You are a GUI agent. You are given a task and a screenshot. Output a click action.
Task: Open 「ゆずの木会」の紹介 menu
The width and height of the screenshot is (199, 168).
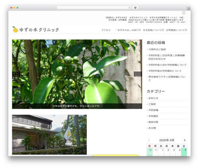pyautogui.click(x=127, y=30)
